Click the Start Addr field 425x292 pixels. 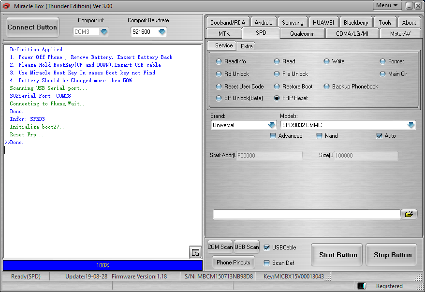click(269, 155)
